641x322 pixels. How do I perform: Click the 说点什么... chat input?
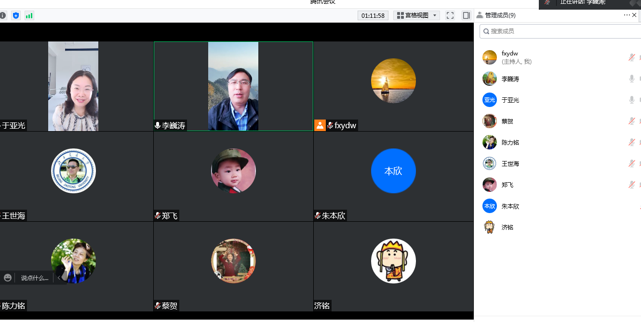(x=35, y=278)
